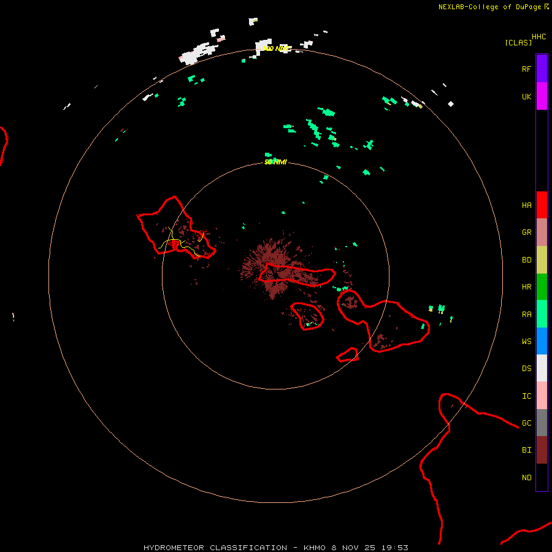Click the RA legend label
The image size is (552, 552).
(527, 315)
